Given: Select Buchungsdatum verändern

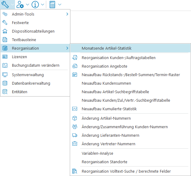Looking at the screenshot, I should (36, 65).
